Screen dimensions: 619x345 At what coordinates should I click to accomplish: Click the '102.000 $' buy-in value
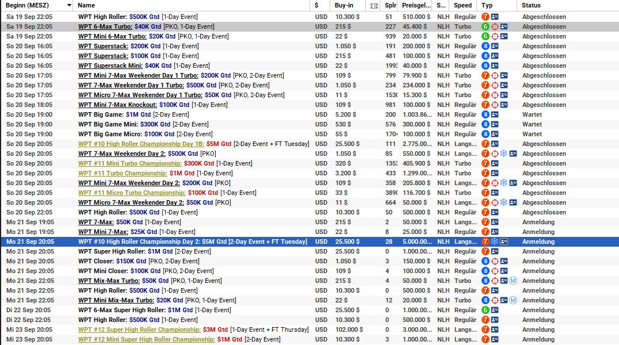349,329
